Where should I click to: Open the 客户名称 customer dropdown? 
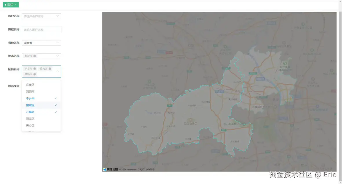pyautogui.click(x=41, y=16)
